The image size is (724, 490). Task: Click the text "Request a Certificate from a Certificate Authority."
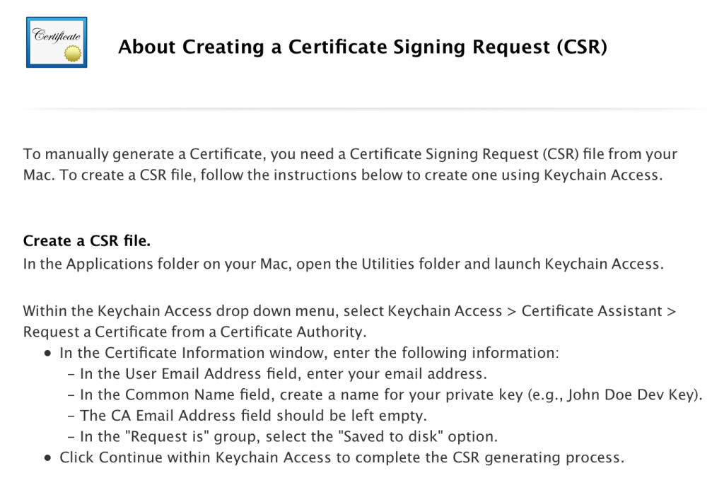coord(195,332)
